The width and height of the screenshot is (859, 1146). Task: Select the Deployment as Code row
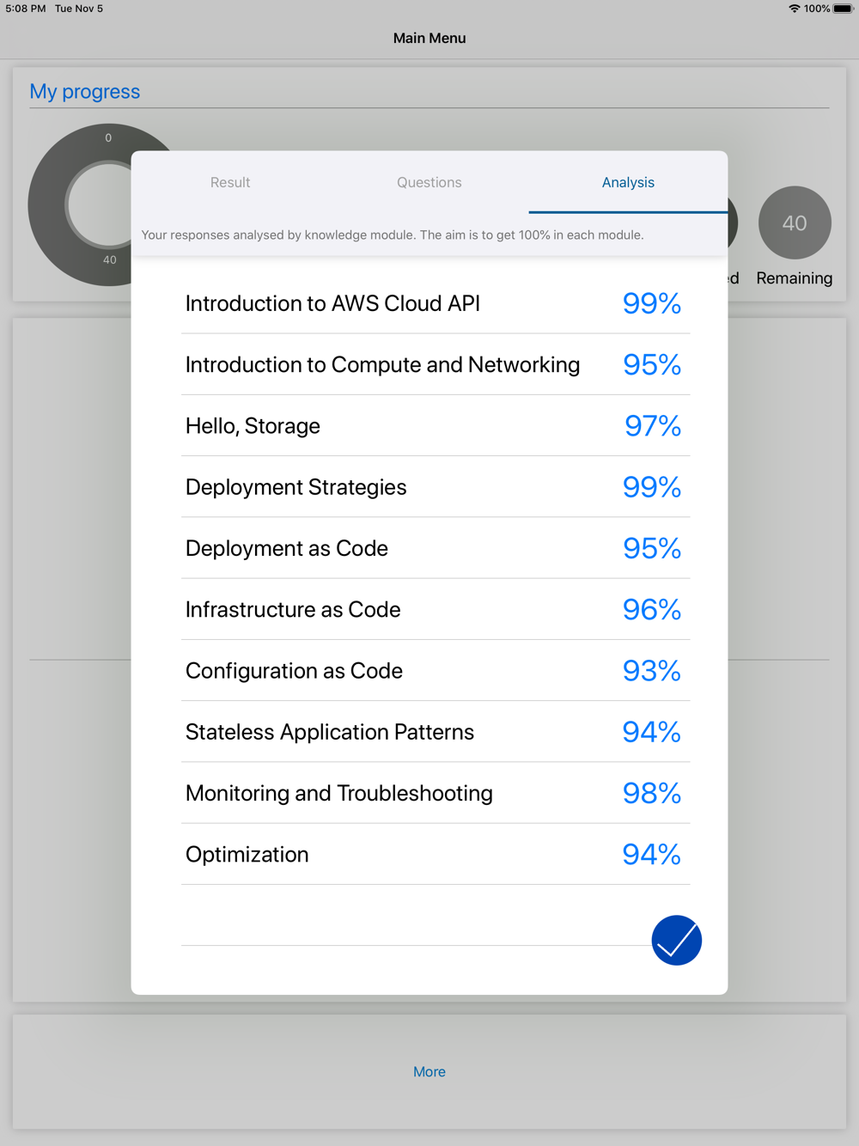click(436, 548)
